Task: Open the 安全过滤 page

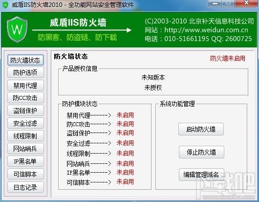Action: pyautogui.click(x=25, y=123)
